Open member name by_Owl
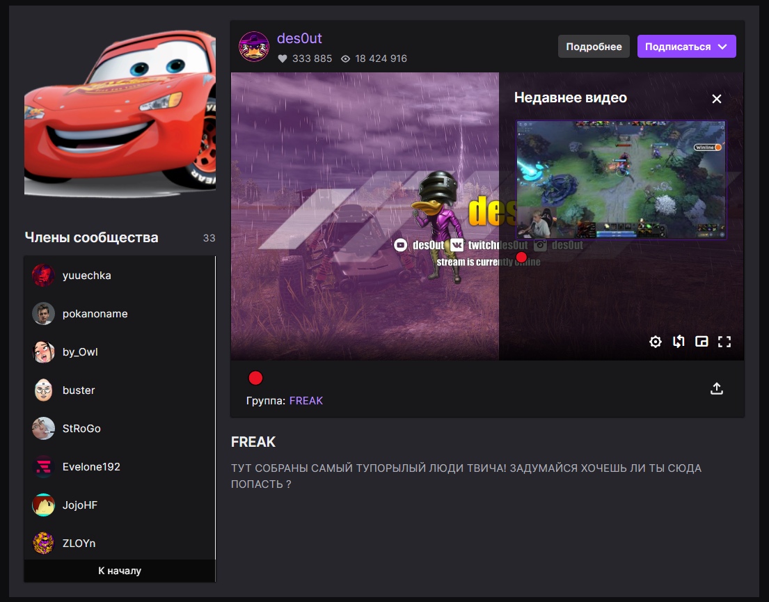The width and height of the screenshot is (769, 602). [x=80, y=352]
